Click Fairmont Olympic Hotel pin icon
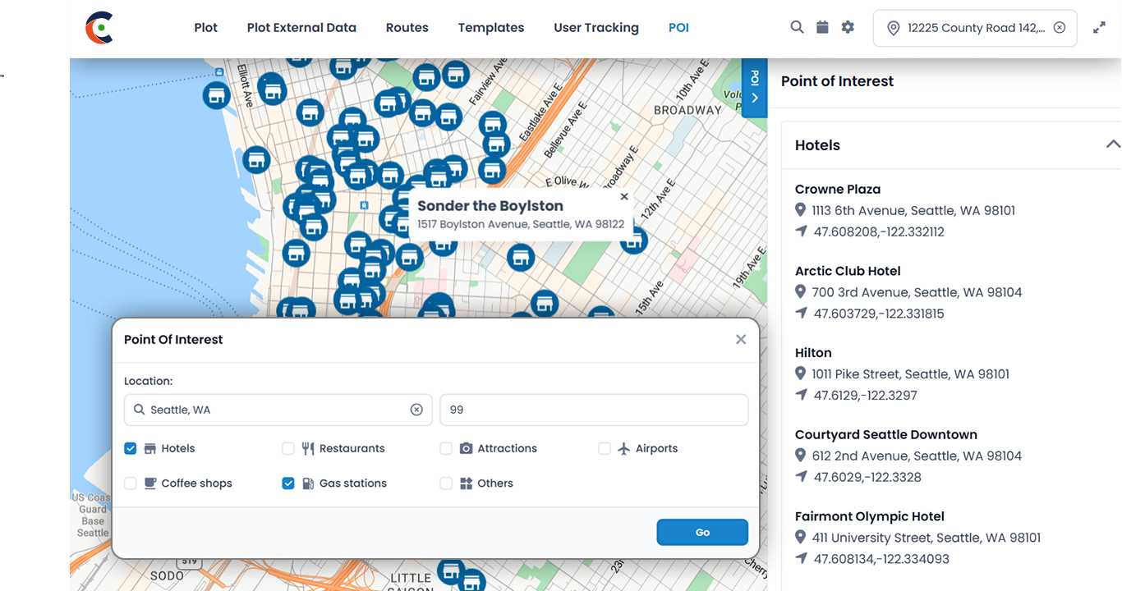Viewport: 1122px width, 591px height. tap(801, 538)
